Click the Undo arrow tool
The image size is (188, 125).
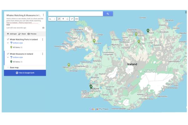50,19
